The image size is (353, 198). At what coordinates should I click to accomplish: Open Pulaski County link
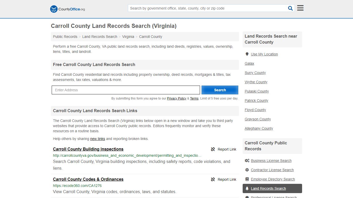point(257,91)
